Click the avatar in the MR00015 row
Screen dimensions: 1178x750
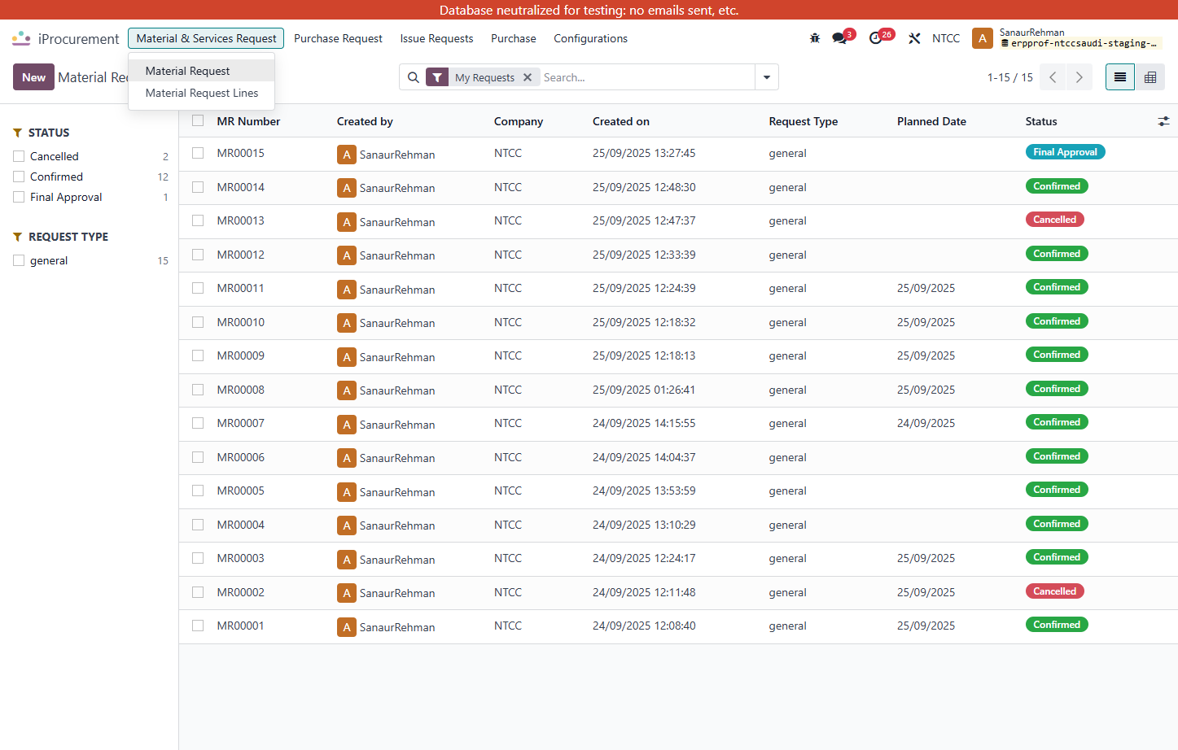(x=347, y=155)
